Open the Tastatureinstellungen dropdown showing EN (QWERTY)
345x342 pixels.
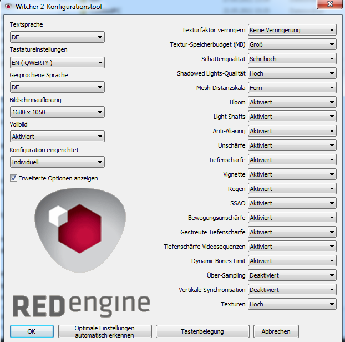[x=57, y=63]
